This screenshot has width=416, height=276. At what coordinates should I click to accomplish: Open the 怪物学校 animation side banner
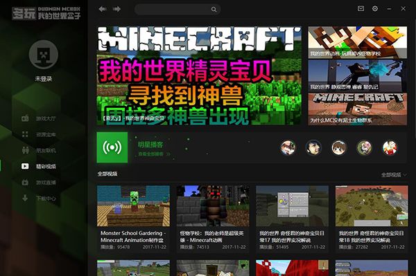click(x=357, y=42)
